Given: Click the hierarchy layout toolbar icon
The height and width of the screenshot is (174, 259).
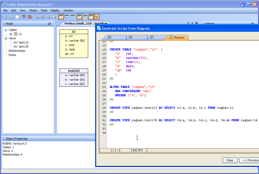Looking at the screenshot, I should (x=24, y=17).
